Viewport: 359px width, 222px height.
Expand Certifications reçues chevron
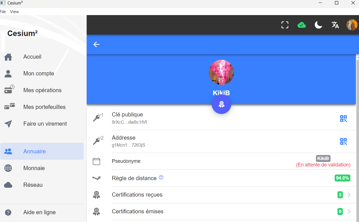349,195
